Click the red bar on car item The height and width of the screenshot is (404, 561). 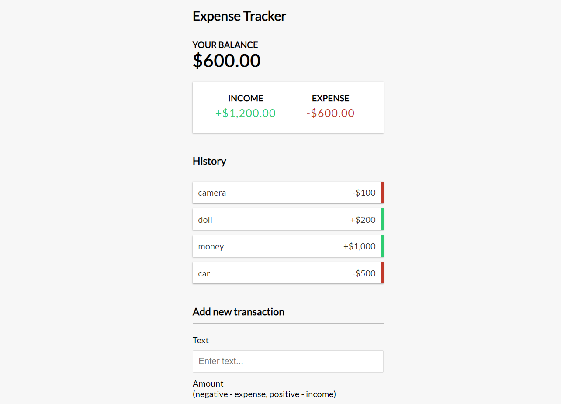pos(382,273)
